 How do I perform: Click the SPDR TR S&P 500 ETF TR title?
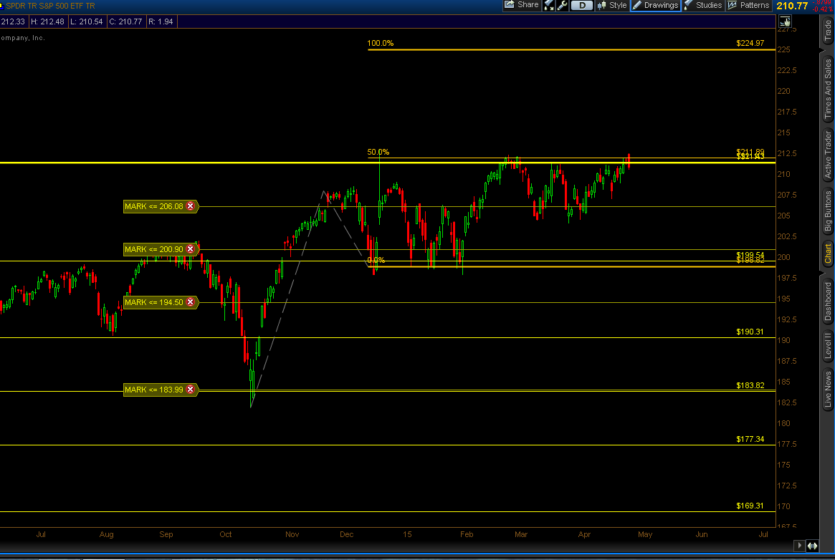50,6
